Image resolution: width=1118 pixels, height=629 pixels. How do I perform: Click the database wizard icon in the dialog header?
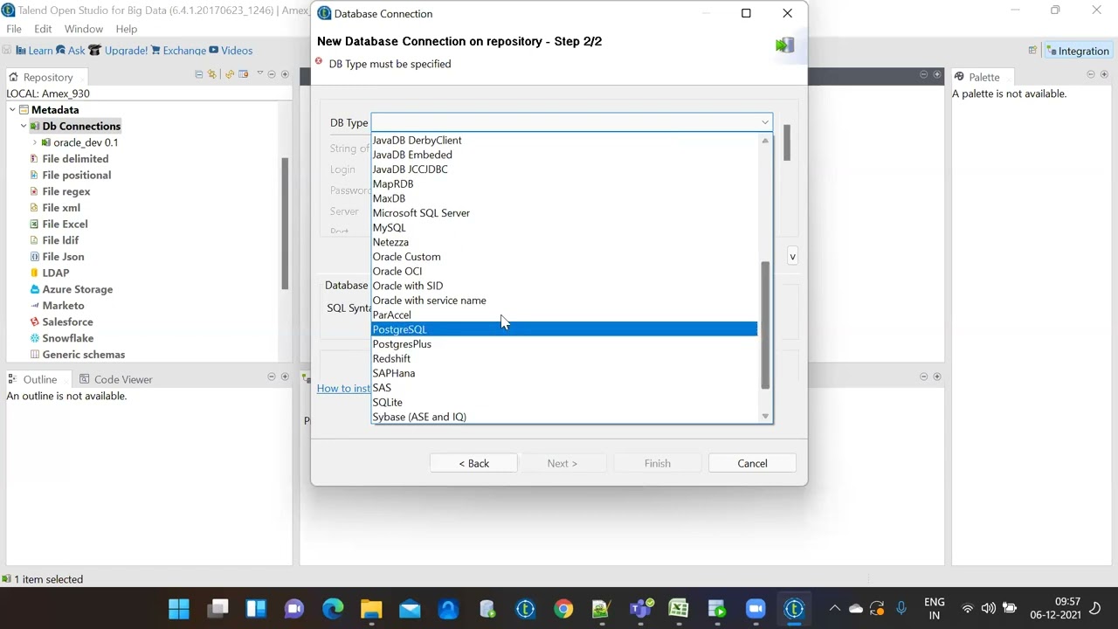[x=784, y=45]
